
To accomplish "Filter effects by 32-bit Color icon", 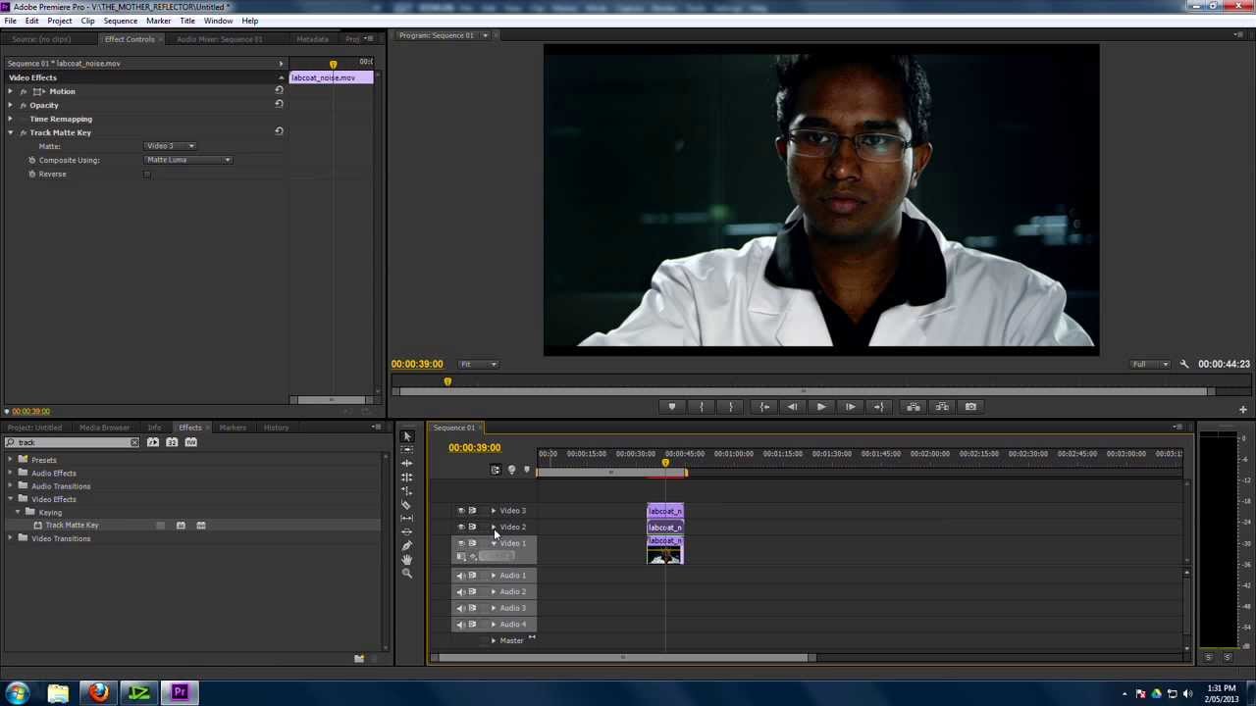I will (172, 442).
